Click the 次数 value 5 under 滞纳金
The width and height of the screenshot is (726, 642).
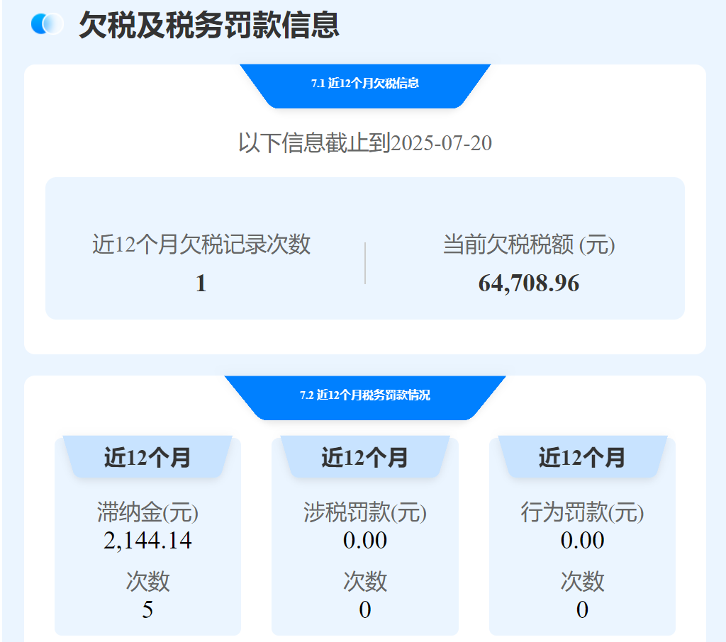coord(147,609)
